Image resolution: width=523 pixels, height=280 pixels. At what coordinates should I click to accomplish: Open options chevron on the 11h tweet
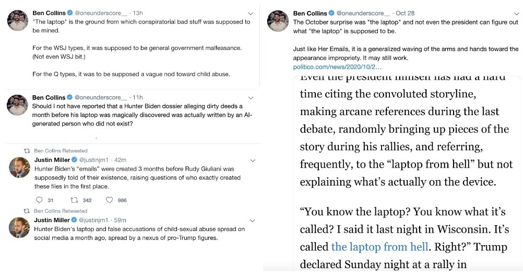[251, 98]
